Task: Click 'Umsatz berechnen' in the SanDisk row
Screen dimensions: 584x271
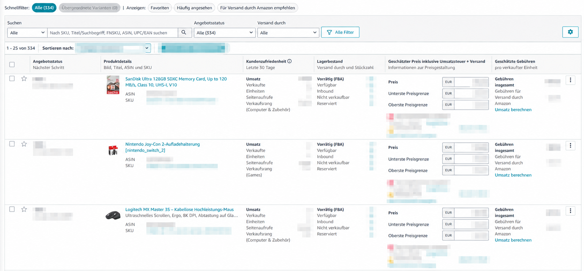Action: (x=513, y=110)
